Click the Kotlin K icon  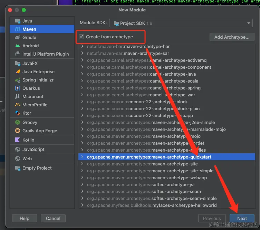click(x=18, y=140)
